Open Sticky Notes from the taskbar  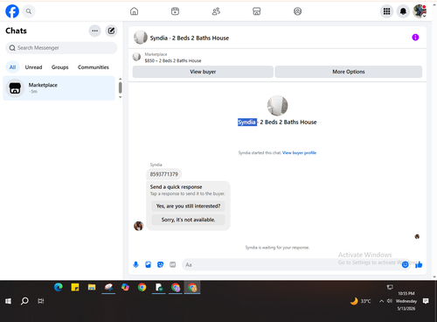75,287
